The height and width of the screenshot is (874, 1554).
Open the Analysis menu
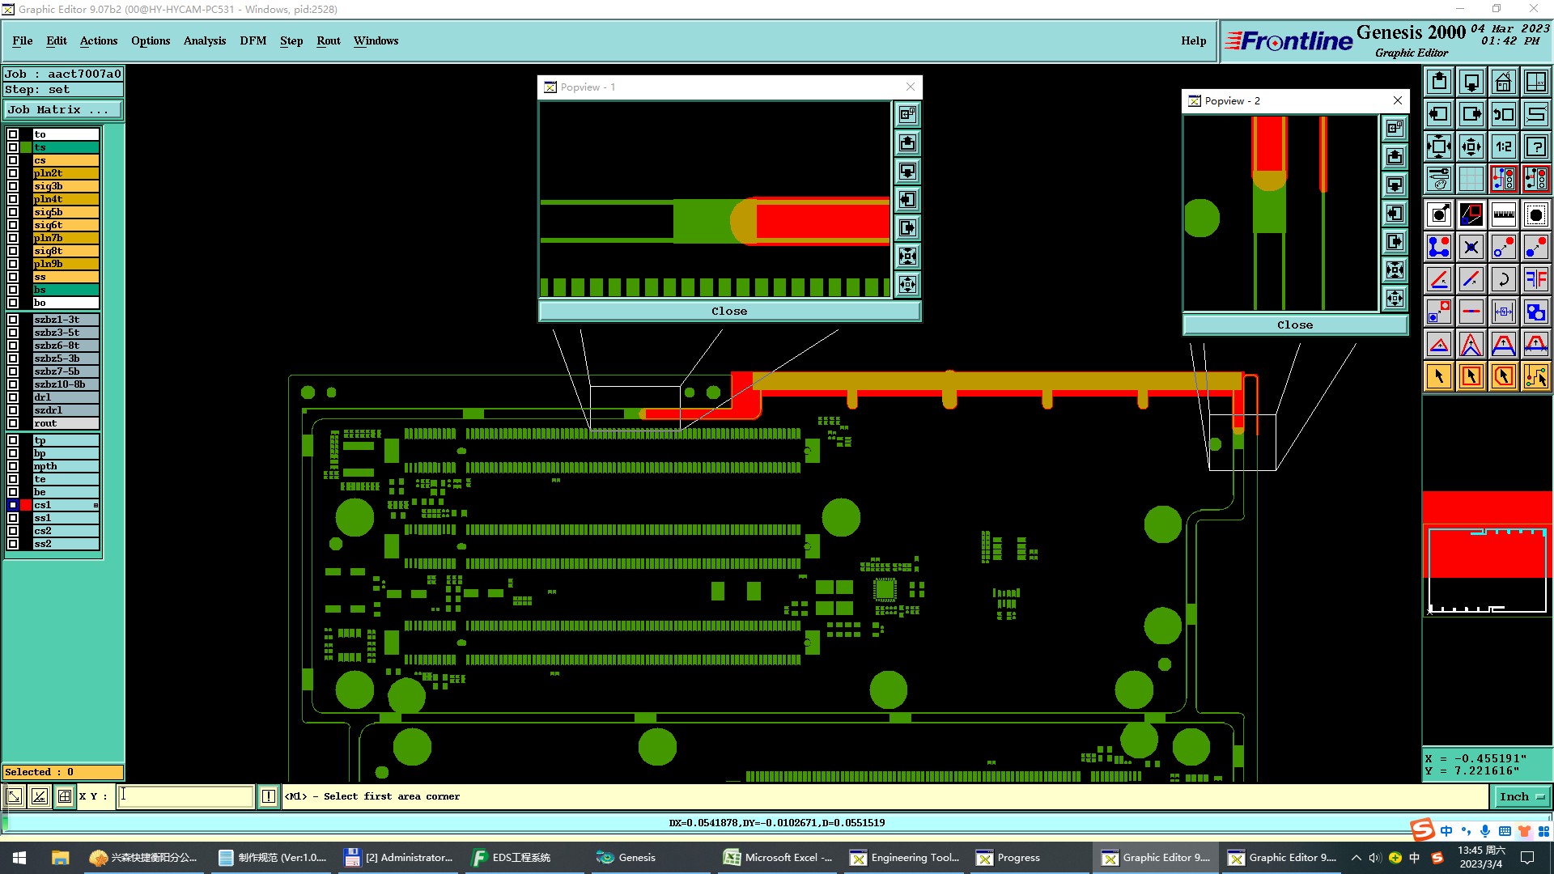click(x=204, y=40)
